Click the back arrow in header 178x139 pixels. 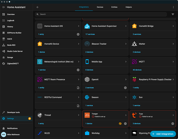[x=38, y=7]
